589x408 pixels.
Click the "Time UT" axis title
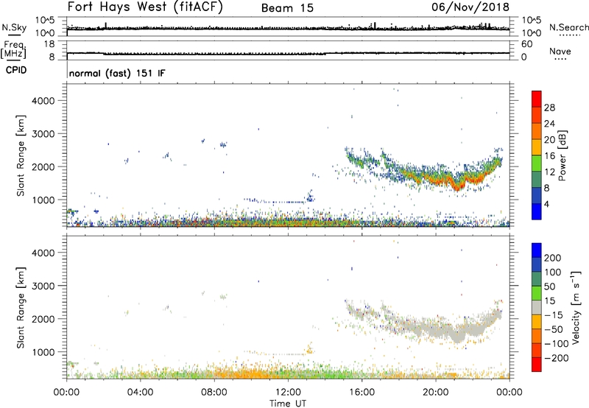pyautogui.click(x=288, y=404)
